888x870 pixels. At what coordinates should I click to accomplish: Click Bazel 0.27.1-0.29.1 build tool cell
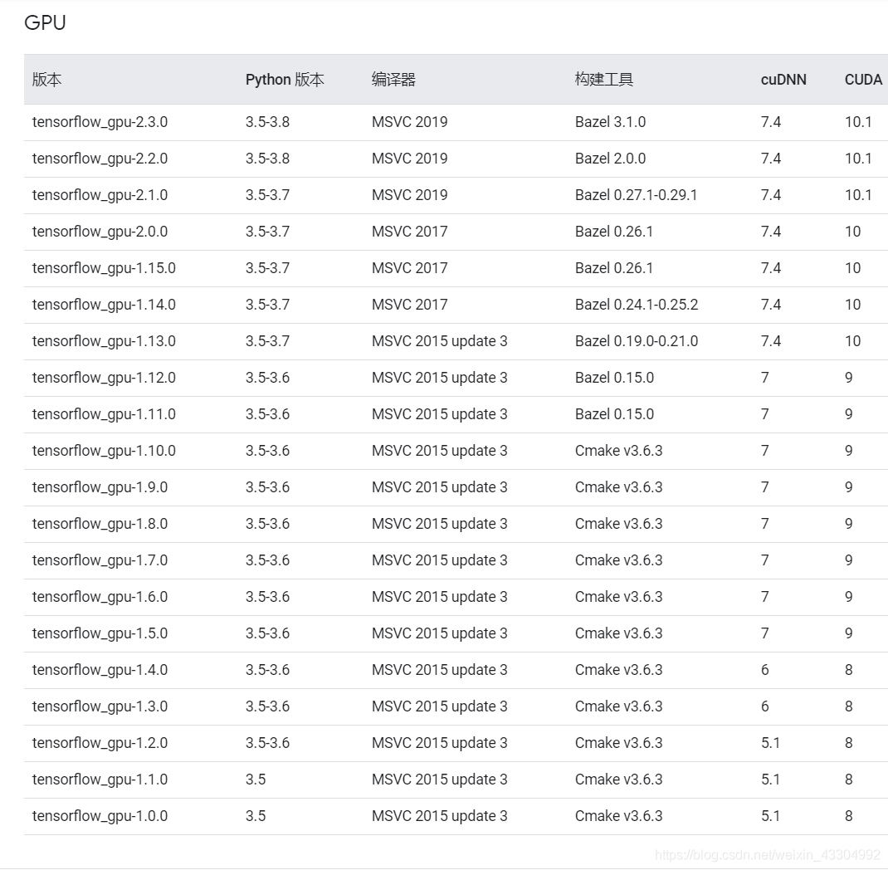tap(636, 195)
